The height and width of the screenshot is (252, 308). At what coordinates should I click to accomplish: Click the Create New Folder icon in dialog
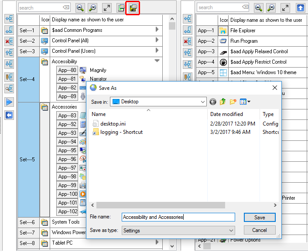click(x=233, y=102)
